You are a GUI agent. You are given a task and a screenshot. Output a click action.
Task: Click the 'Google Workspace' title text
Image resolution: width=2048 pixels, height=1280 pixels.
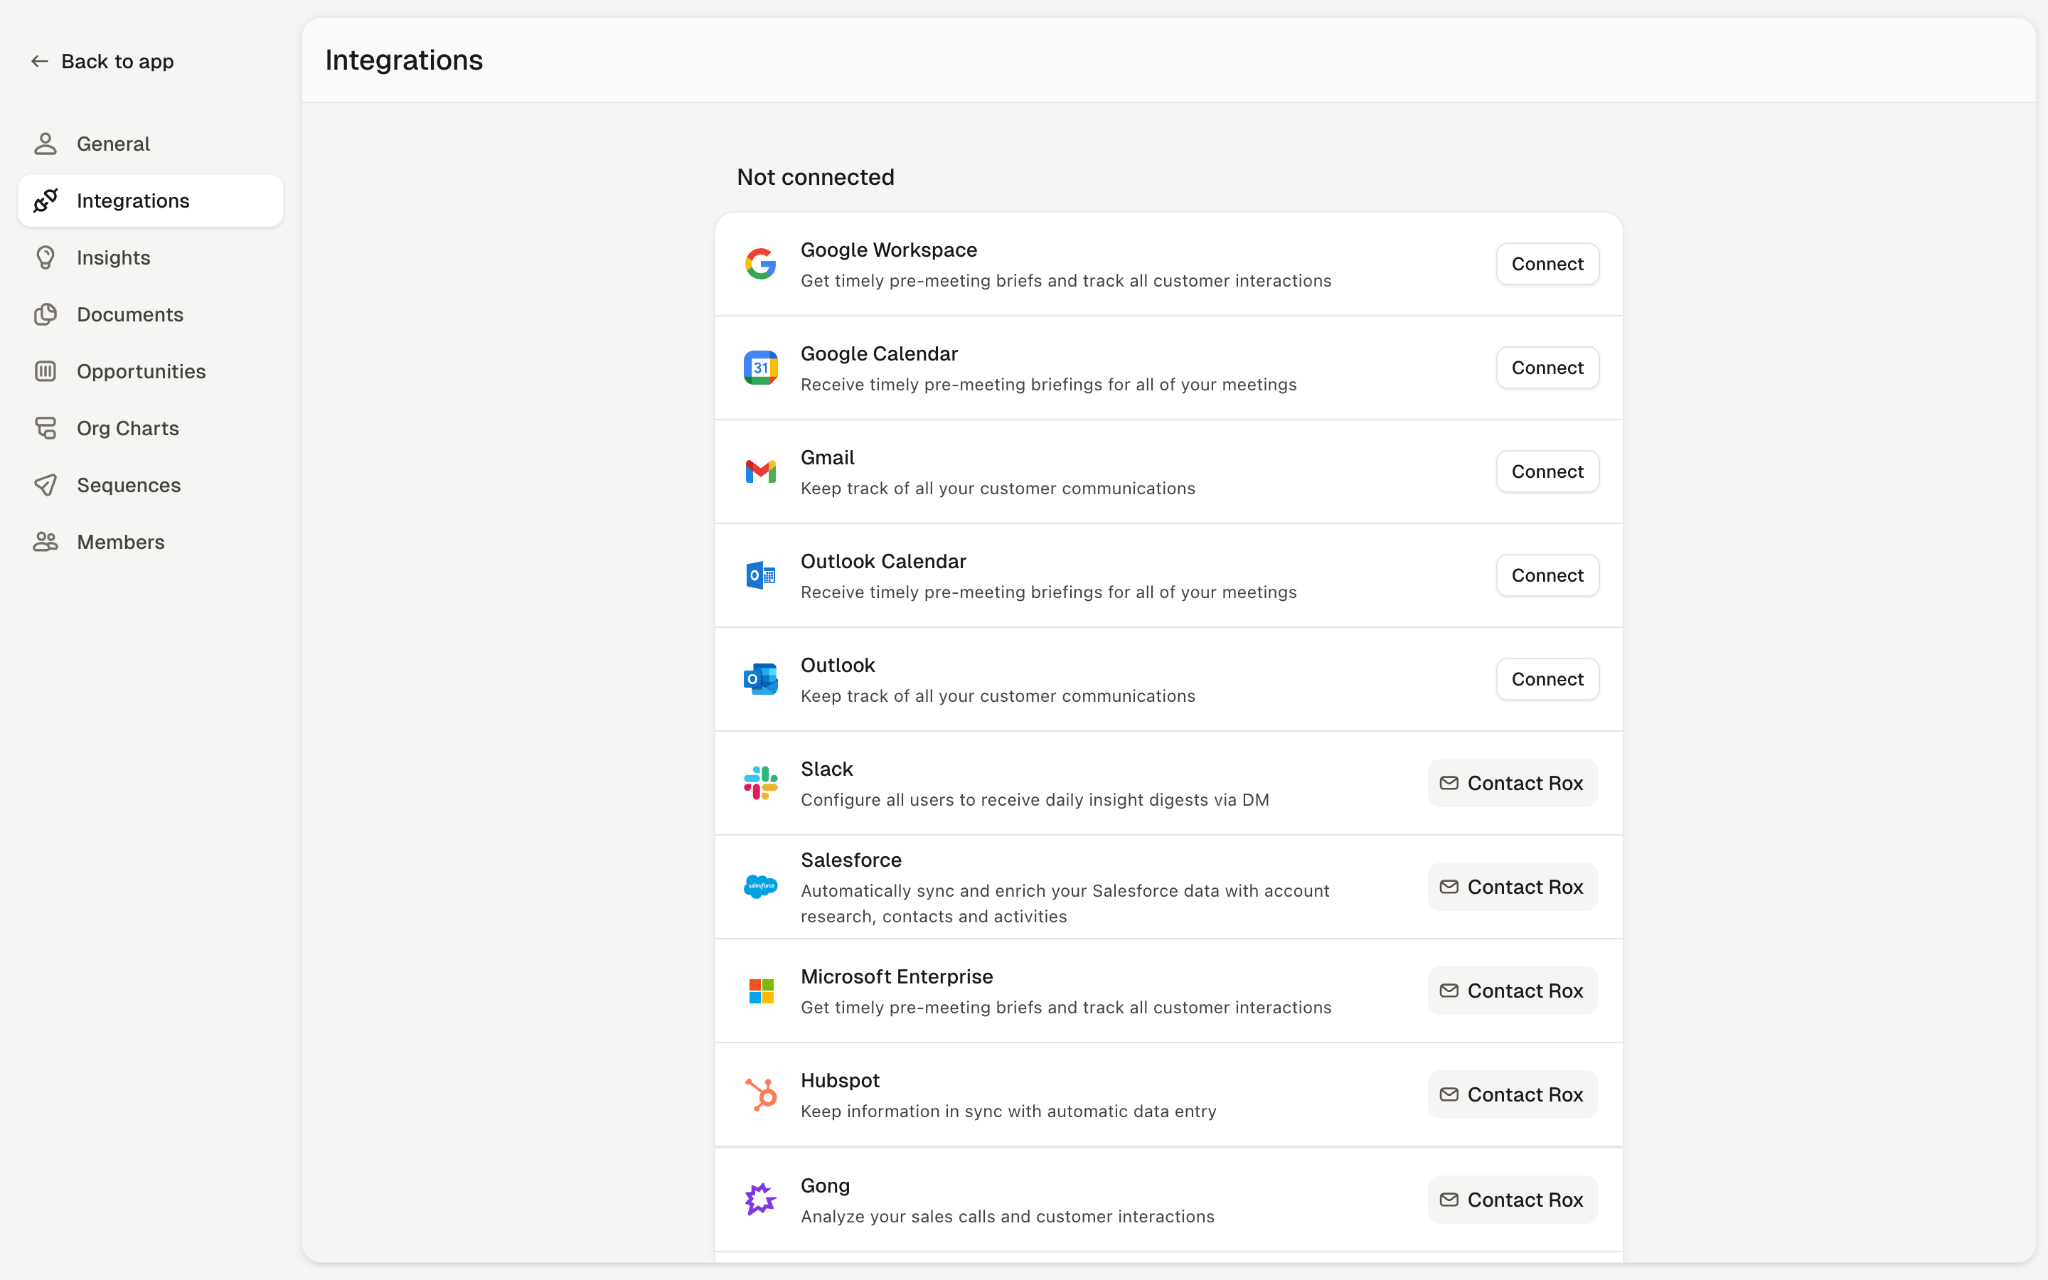pos(889,250)
